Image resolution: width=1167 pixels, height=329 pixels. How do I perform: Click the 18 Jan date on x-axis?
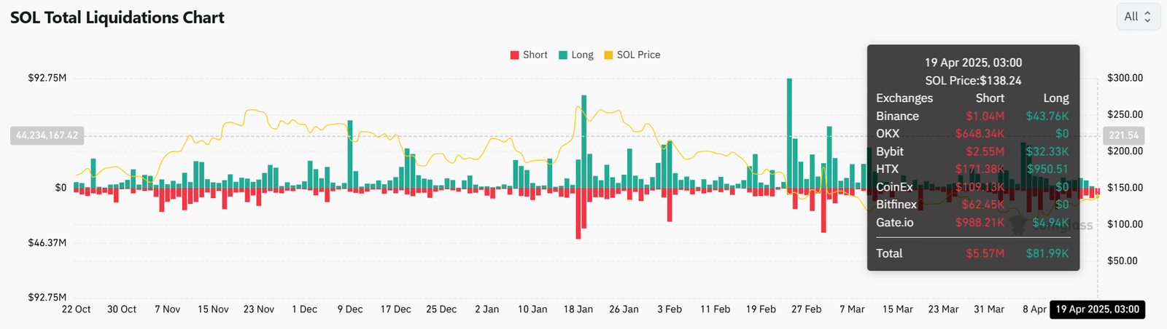578,309
